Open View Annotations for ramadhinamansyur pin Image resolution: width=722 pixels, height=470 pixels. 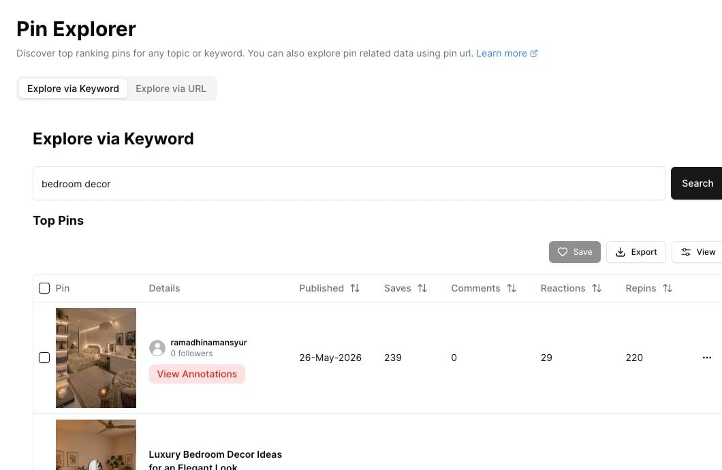coord(197,374)
